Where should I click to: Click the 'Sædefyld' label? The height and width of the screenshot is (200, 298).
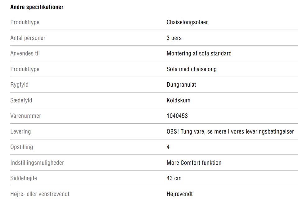21,100
